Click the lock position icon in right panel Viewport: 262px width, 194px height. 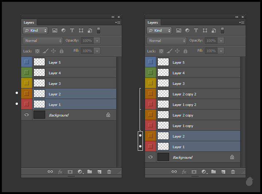pos(177,51)
